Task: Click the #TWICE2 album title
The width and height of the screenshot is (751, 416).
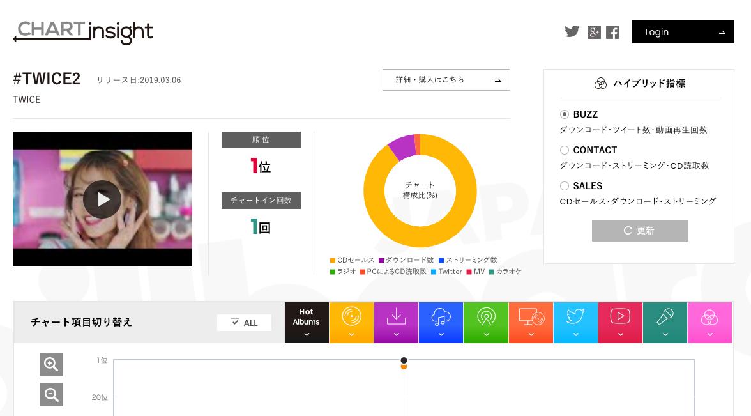Action: tap(47, 79)
